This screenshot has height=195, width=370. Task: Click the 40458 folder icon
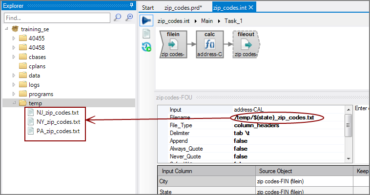coord(23,47)
